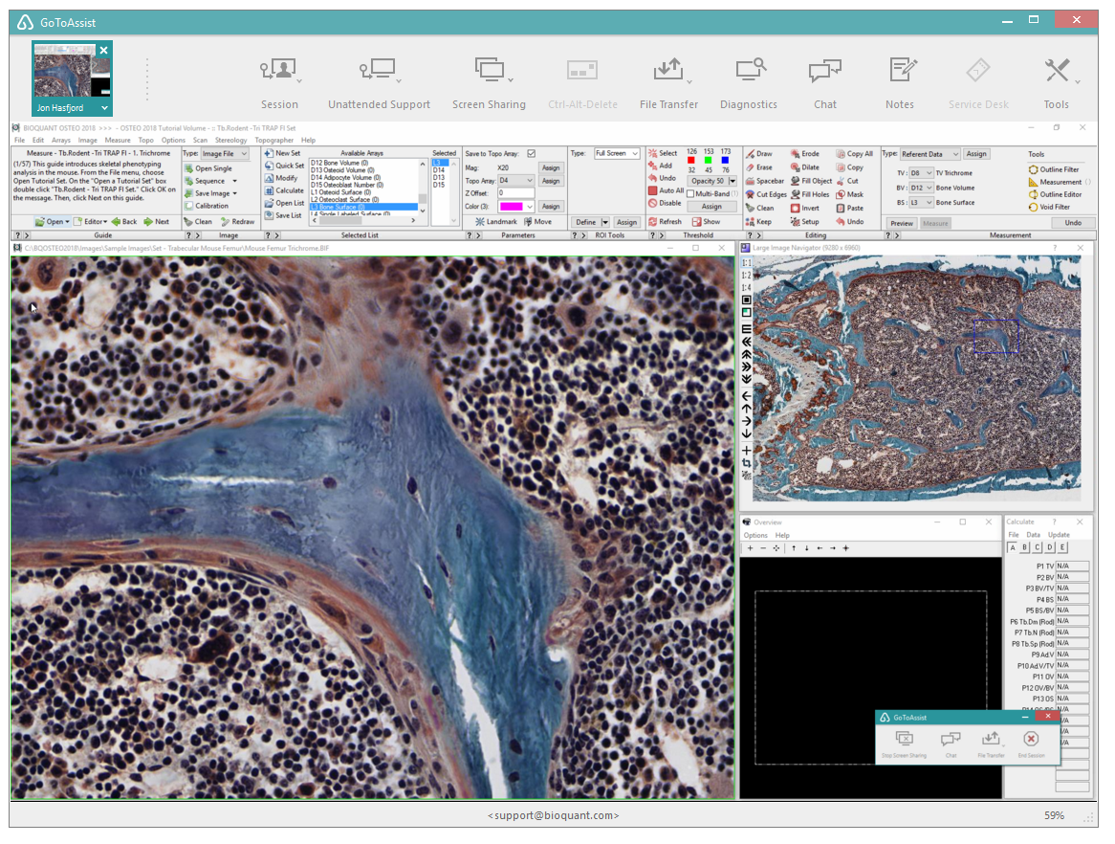Set navigator zoom to 1:2
Screen dimensions: 1115x844
click(x=746, y=275)
